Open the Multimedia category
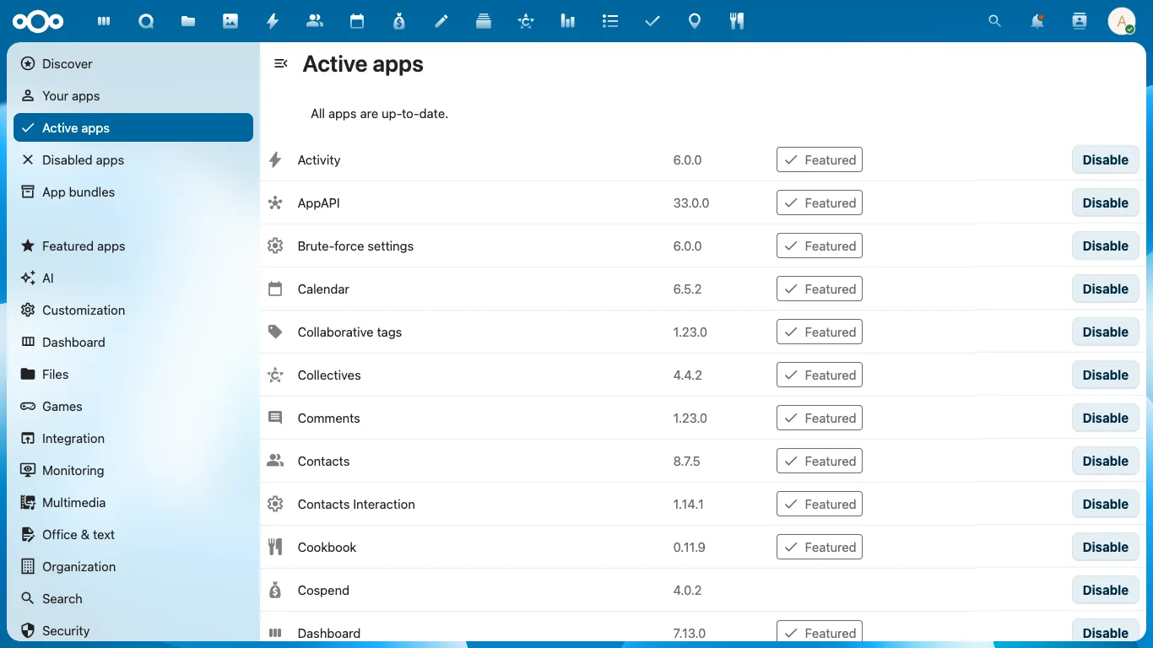 (x=133, y=502)
